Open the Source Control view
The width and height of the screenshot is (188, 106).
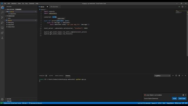(x=2, y=17)
